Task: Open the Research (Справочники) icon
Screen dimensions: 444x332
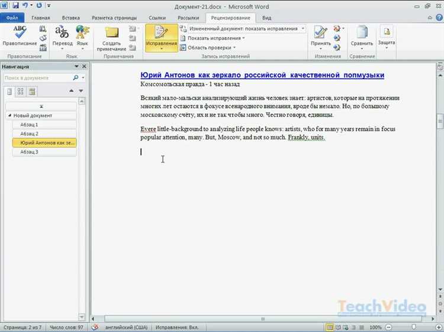Action: click(x=43, y=28)
